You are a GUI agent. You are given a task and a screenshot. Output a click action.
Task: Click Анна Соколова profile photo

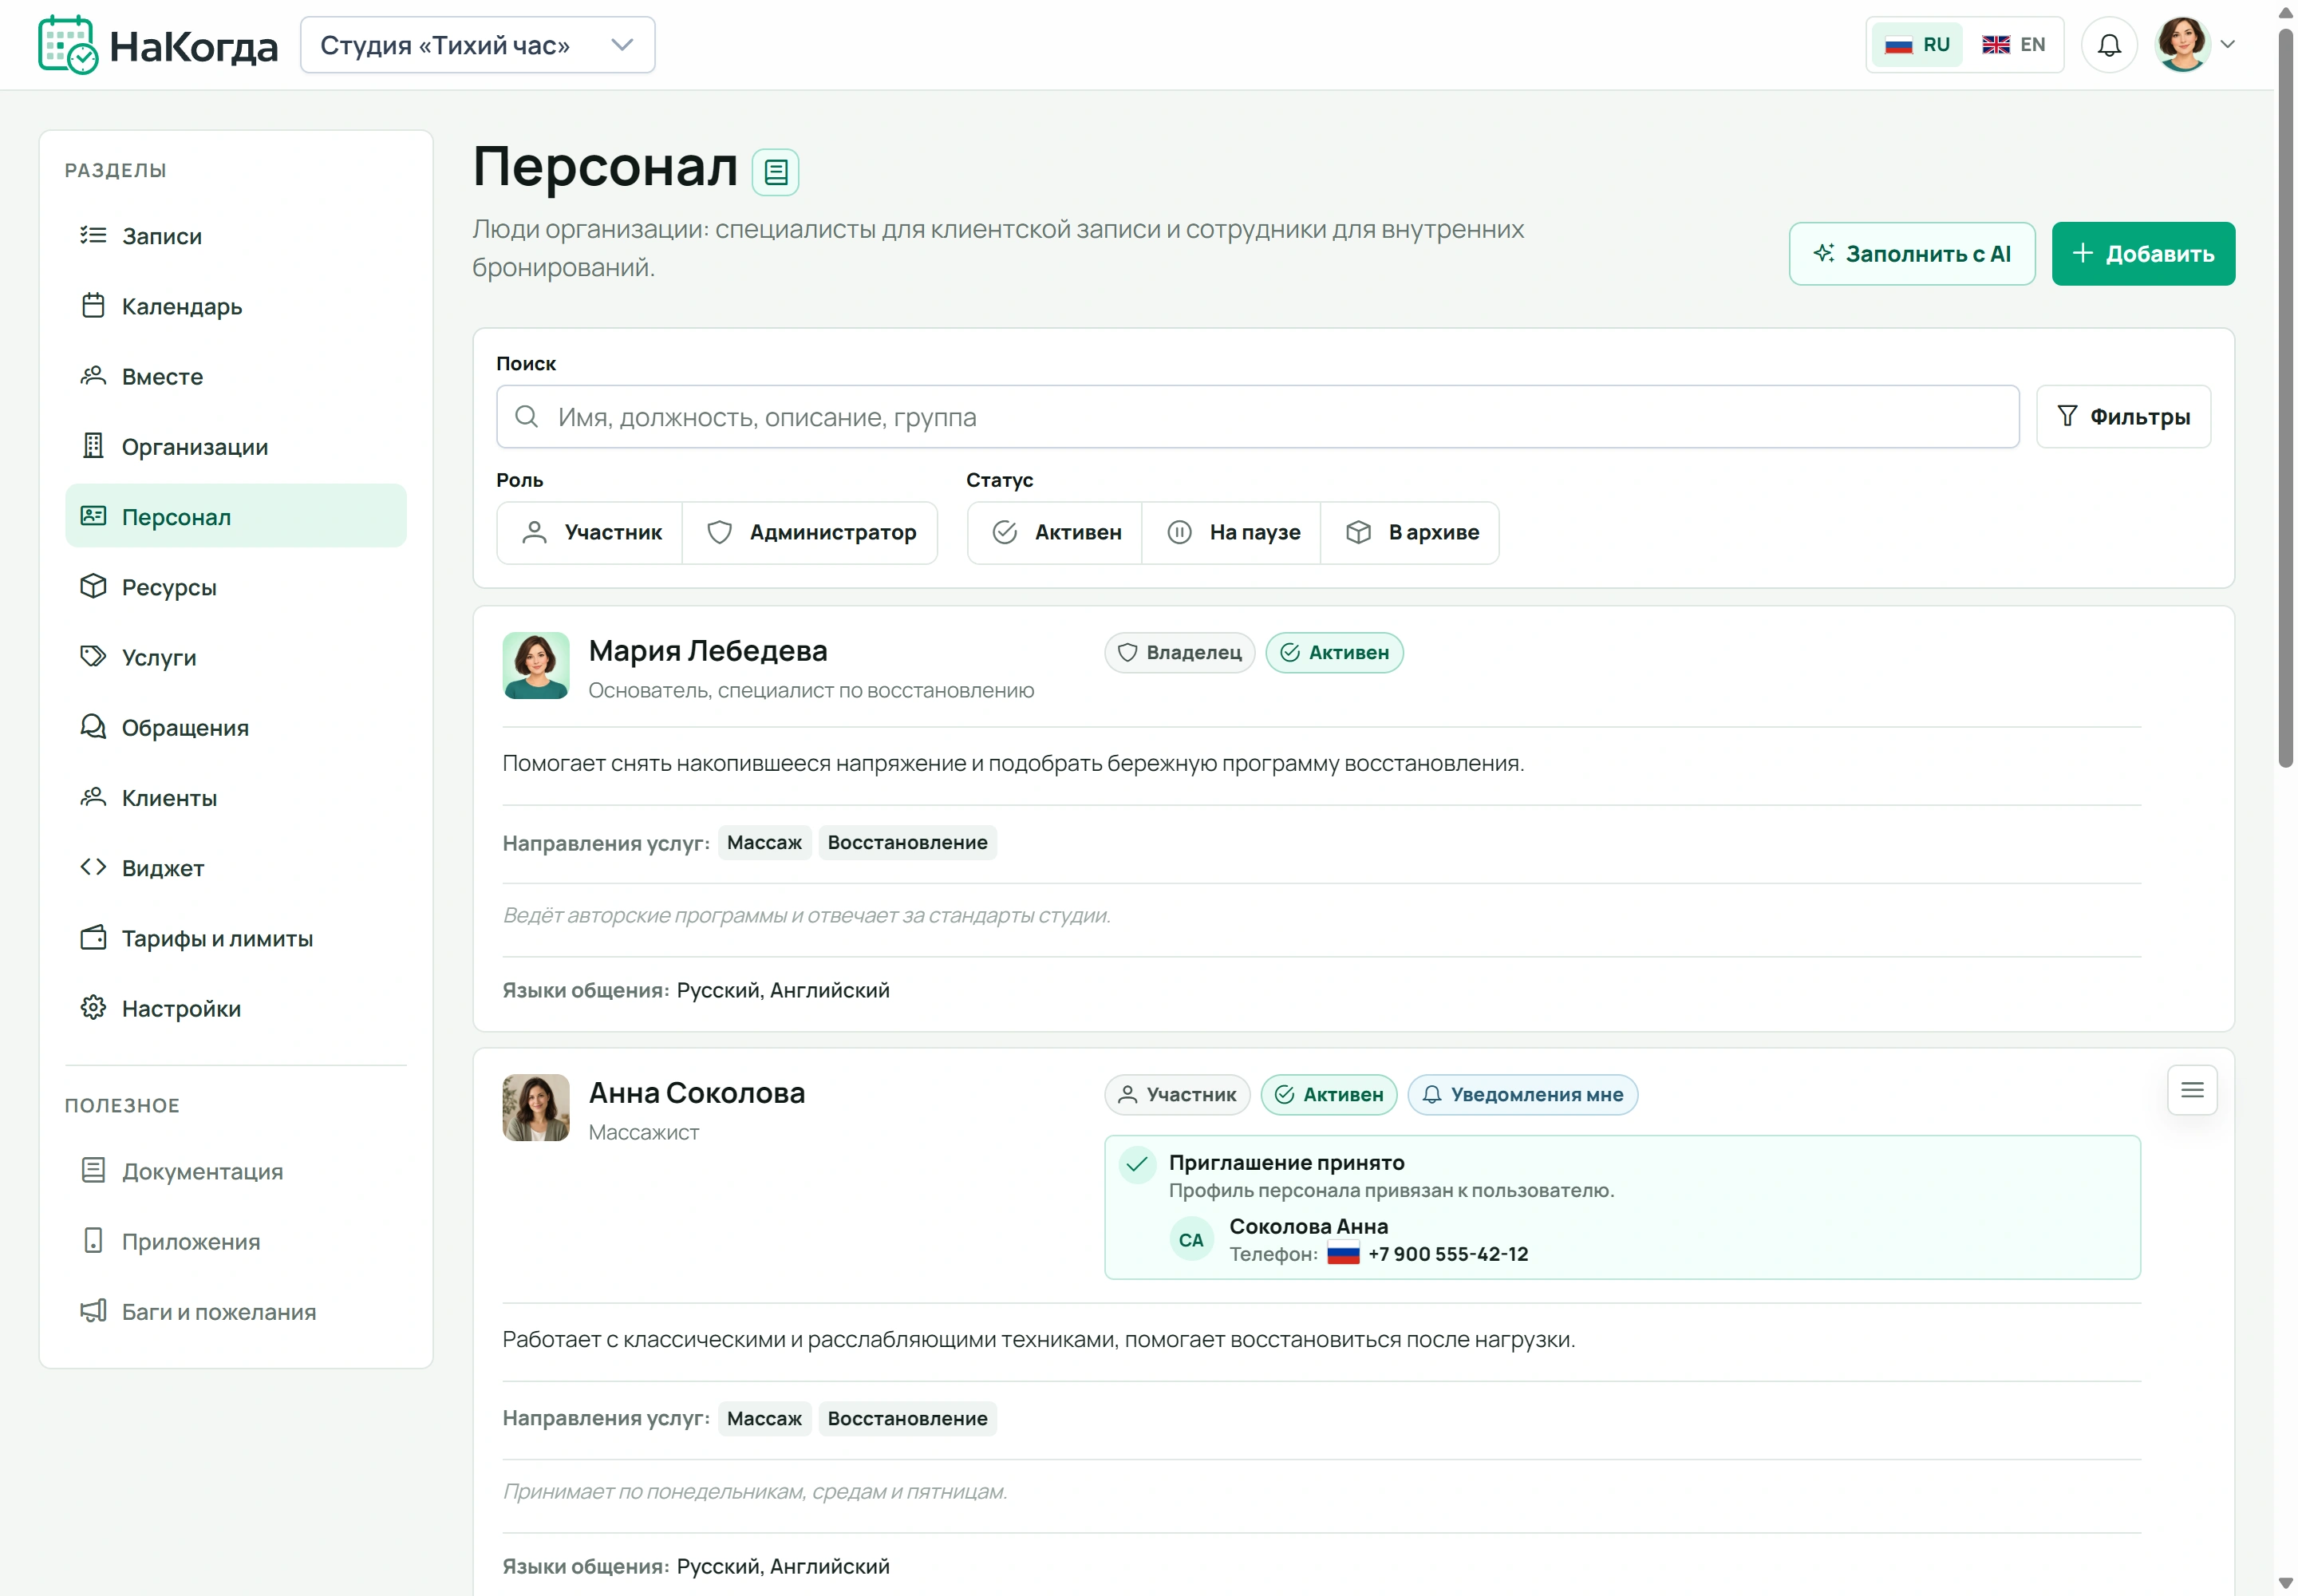click(x=536, y=1108)
